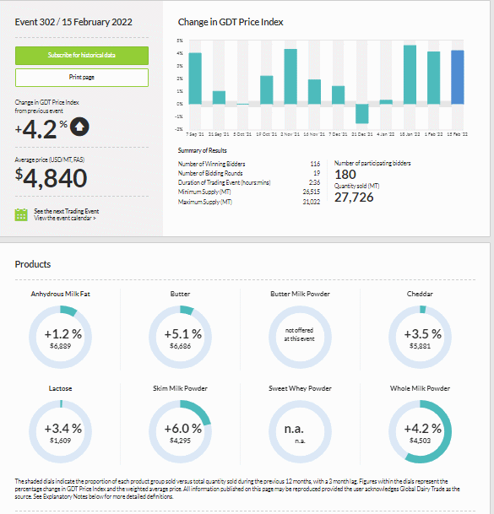Click the $6,889 price under Anhydrous Milk Fat

(60, 346)
